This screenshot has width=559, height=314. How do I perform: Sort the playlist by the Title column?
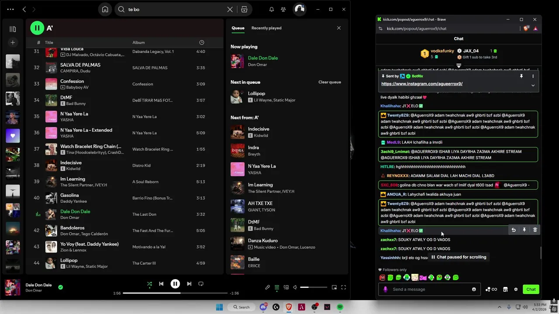click(49, 42)
